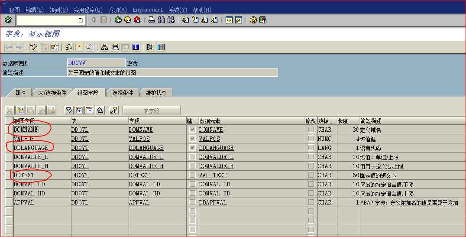Screen dimensions: 466x237
Task: Select the row selector beside APPVAL
Action: (x=9, y=202)
